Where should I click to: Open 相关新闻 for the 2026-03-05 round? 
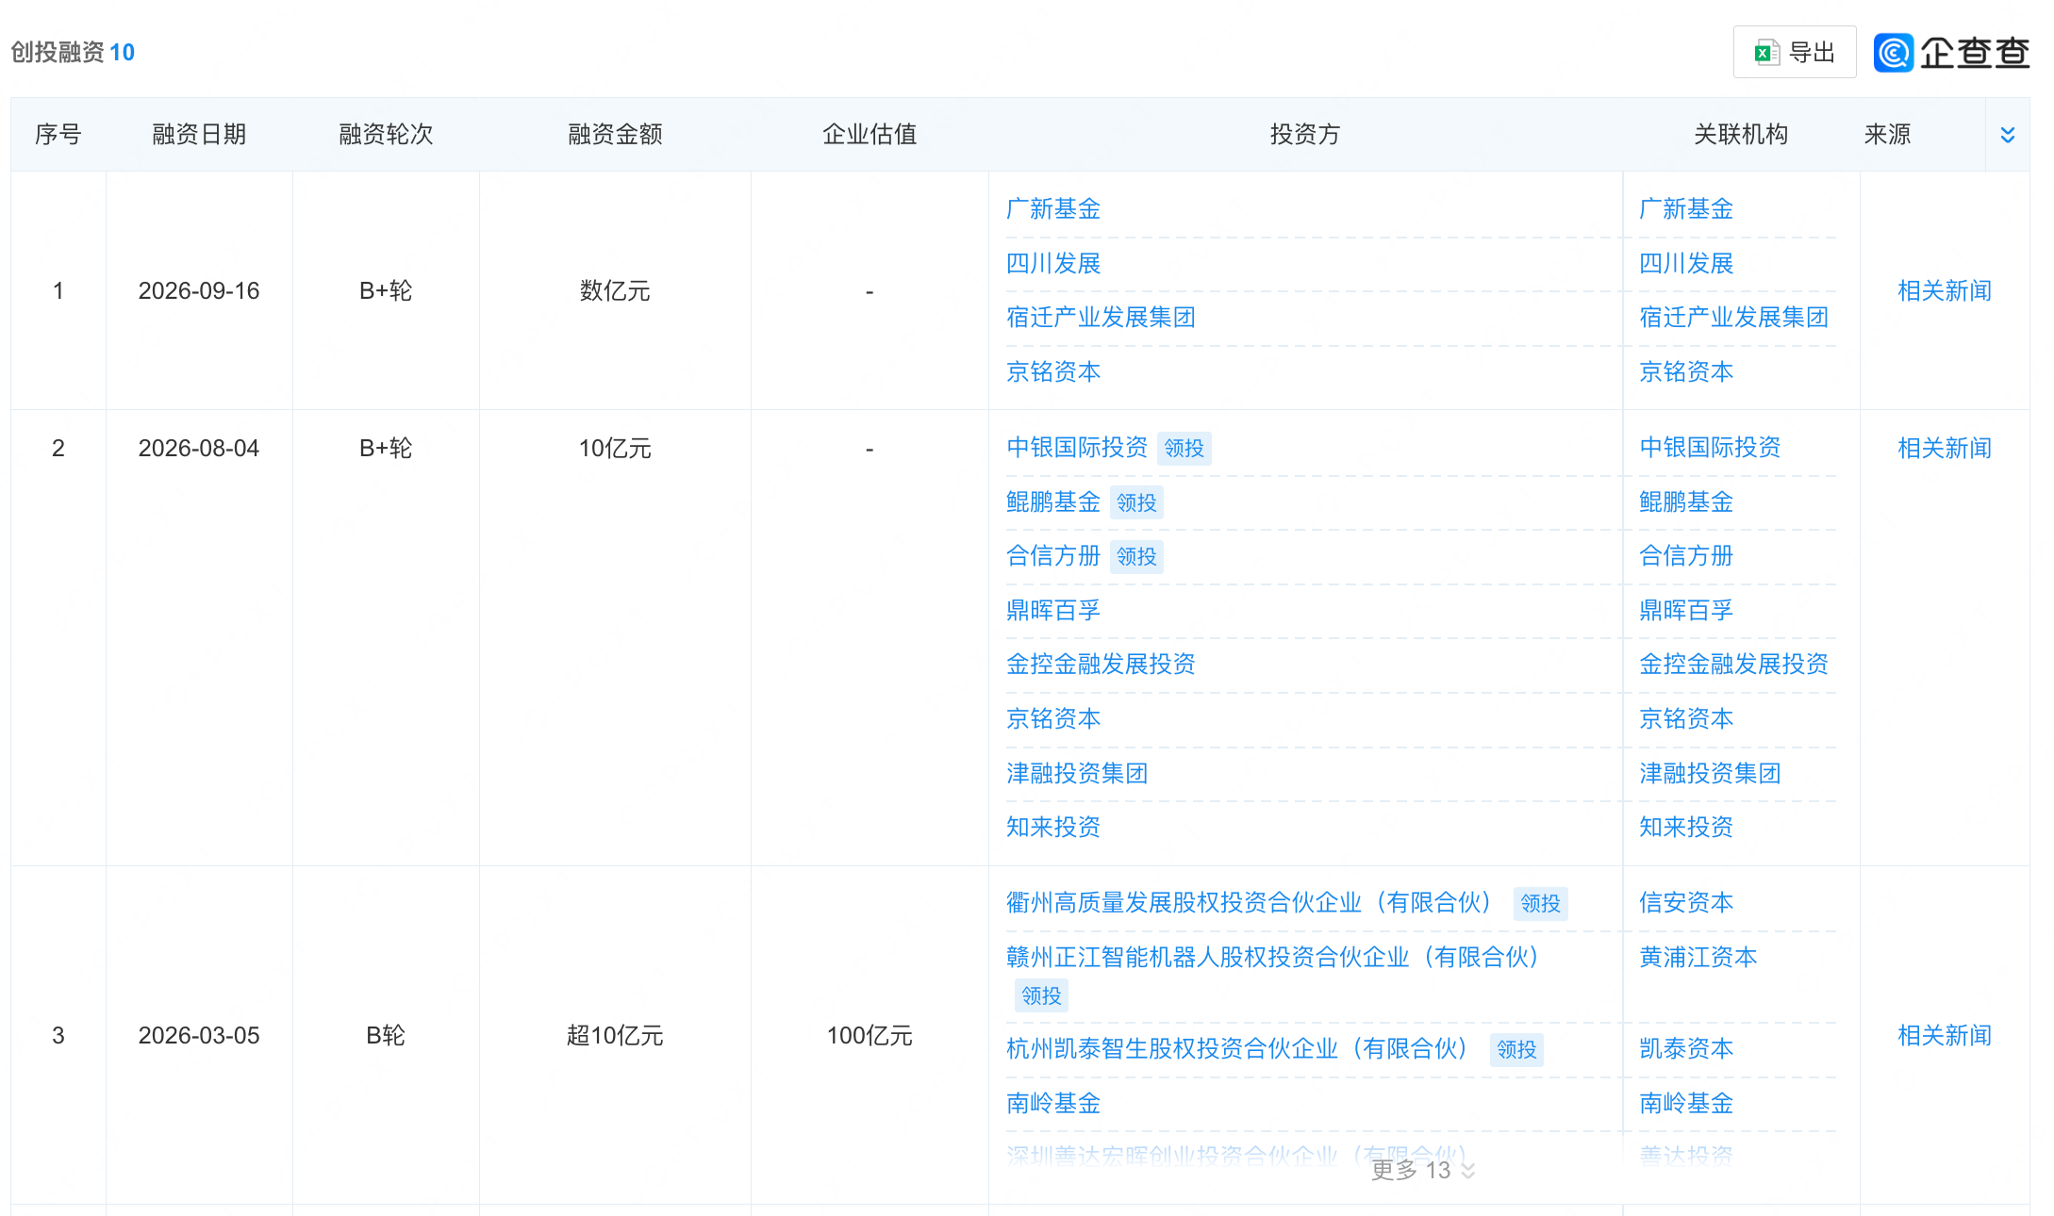1944,1035
